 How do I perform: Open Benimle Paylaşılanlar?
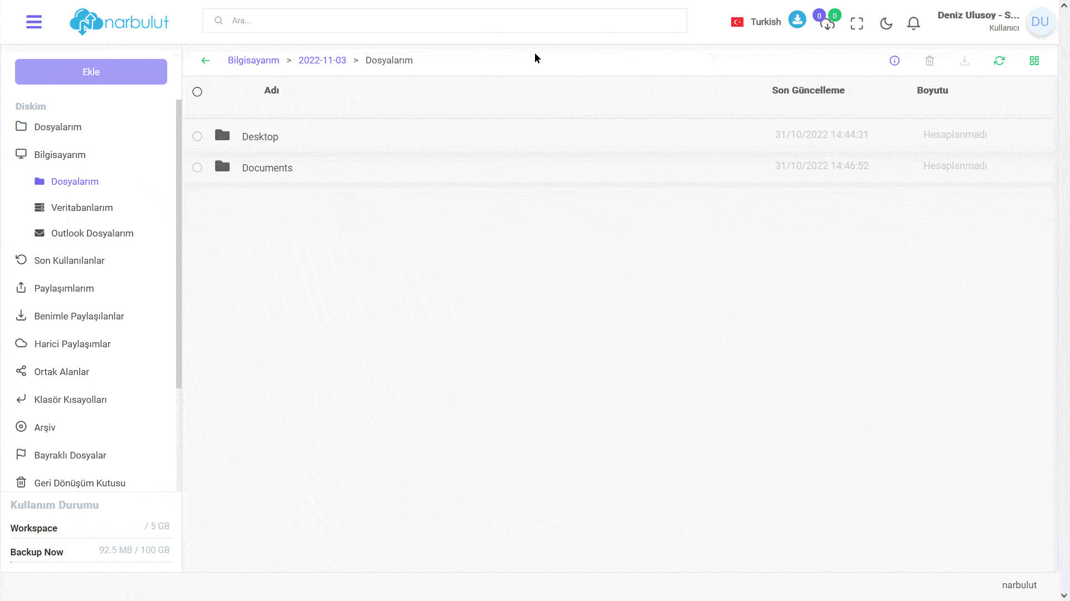(79, 316)
